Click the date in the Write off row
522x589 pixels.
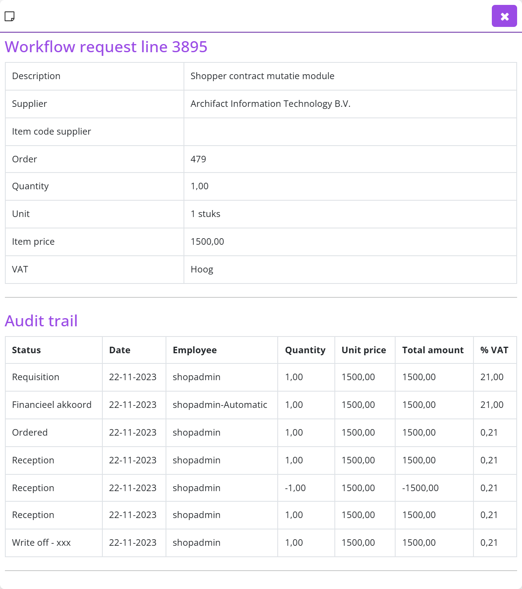(133, 542)
